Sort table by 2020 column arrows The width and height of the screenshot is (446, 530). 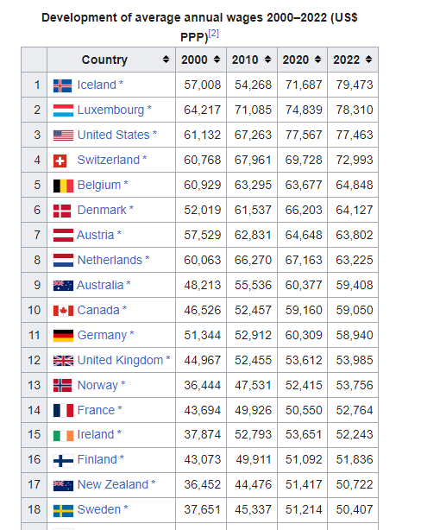point(317,60)
